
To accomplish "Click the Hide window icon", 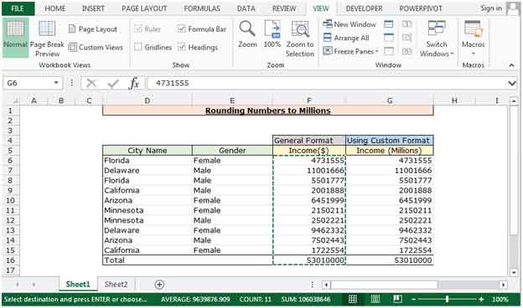I will point(389,38).
